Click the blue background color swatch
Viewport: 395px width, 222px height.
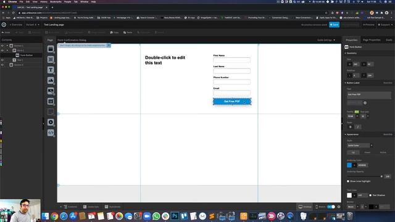(349, 165)
